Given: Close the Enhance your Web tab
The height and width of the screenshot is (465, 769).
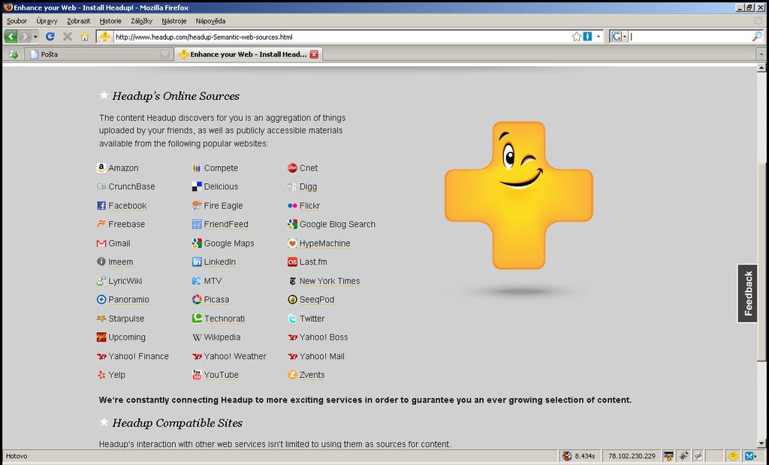Looking at the screenshot, I should 314,54.
